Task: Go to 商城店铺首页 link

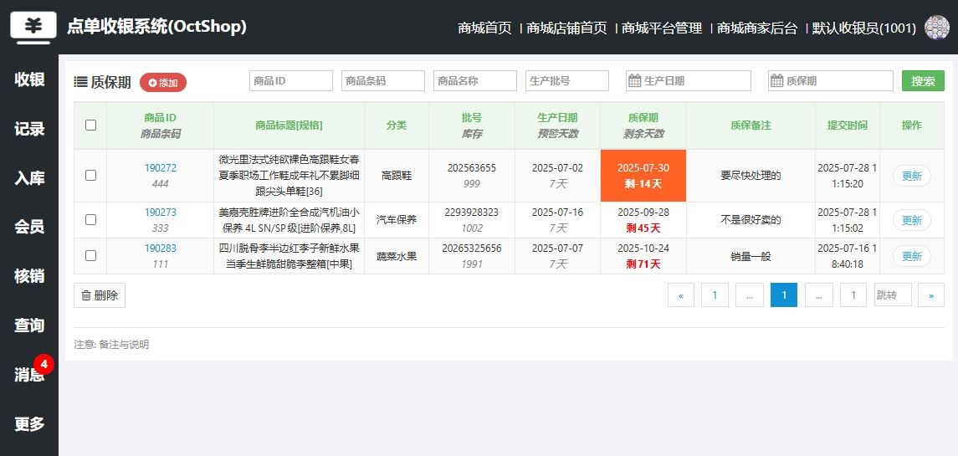Action: point(566,28)
